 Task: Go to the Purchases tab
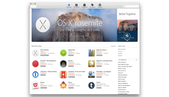[x=92, y=6]
